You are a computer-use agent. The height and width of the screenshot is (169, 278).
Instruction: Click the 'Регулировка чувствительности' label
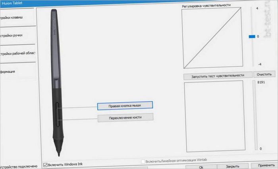pyautogui.click(x=206, y=6)
